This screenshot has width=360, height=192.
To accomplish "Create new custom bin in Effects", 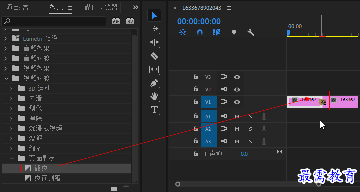I will [114, 188].
